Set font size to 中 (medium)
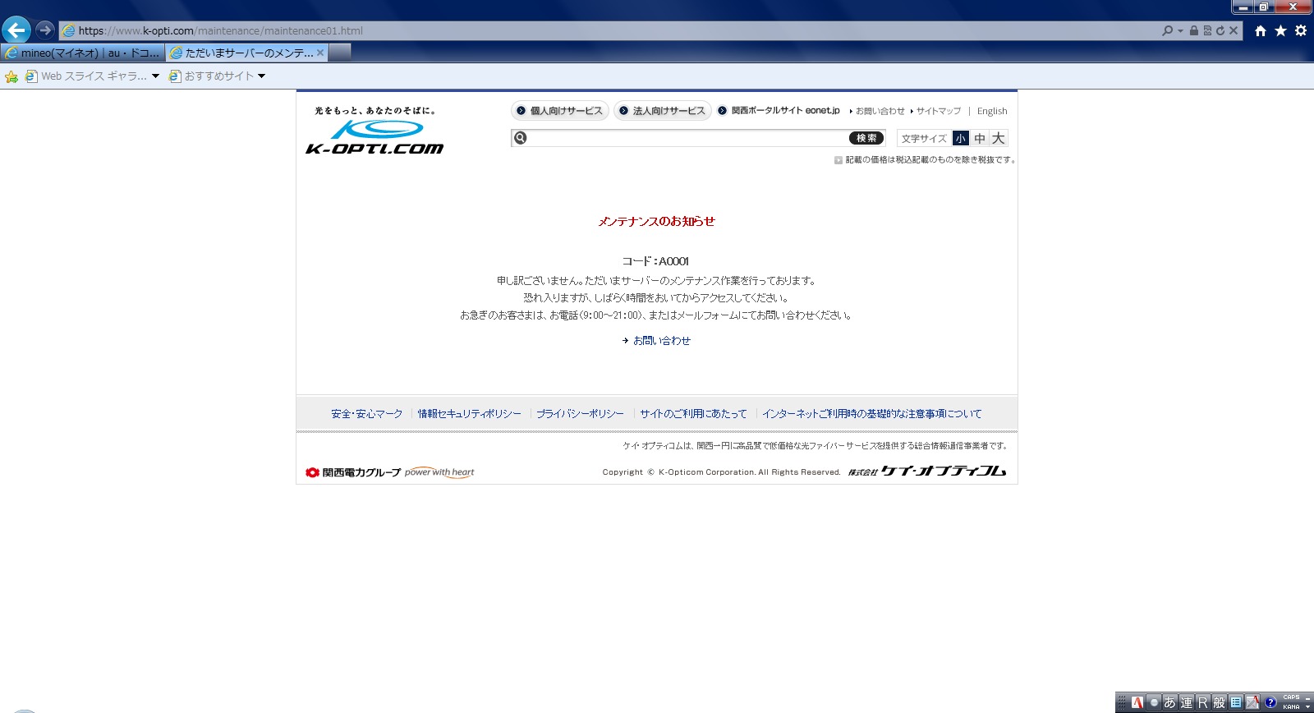The height and width of the screenshot is (713, 1314). pos(980,139)
